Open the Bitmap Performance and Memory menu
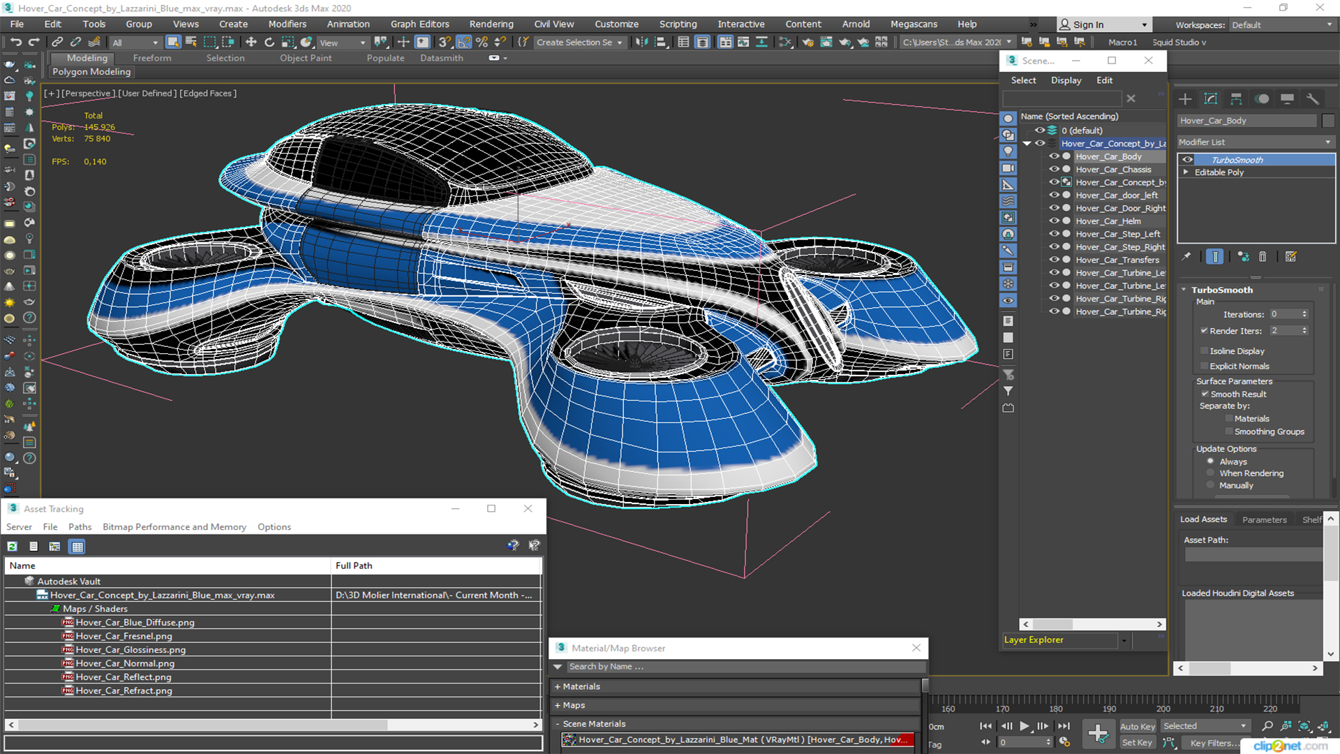1340x754 pixels. click(x=174, y=527)
